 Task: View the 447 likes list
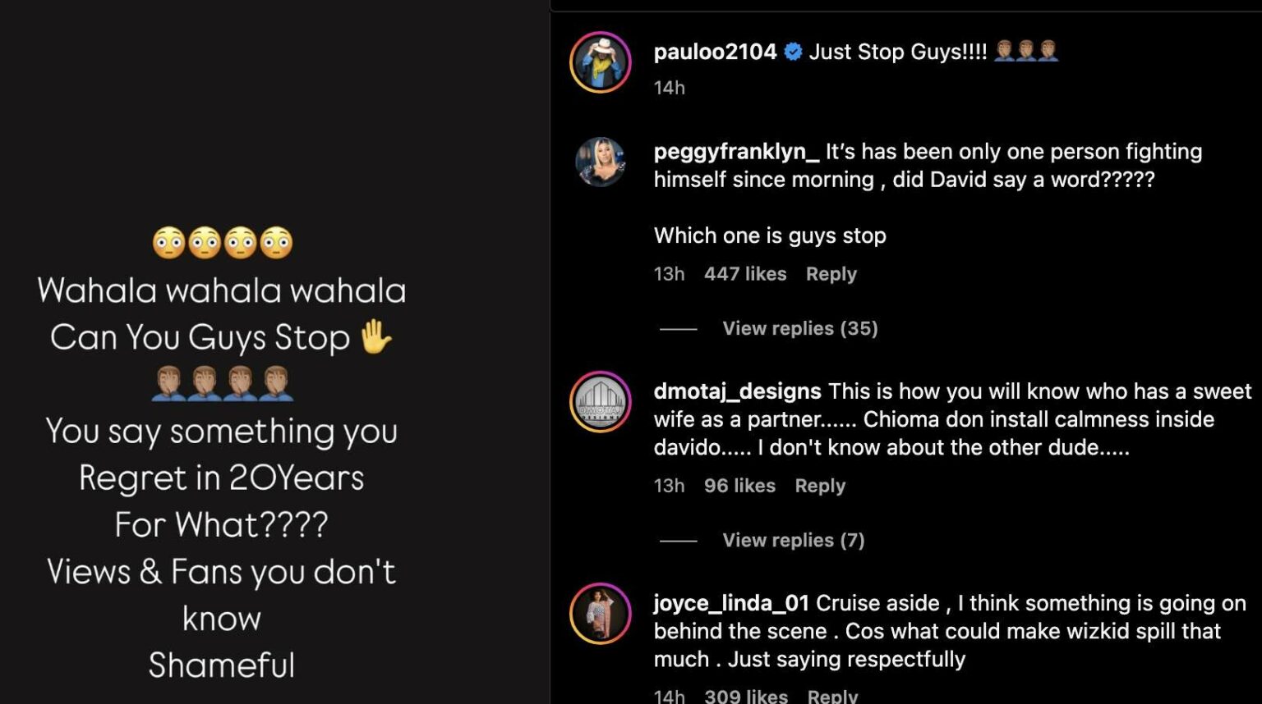(744, 274)
